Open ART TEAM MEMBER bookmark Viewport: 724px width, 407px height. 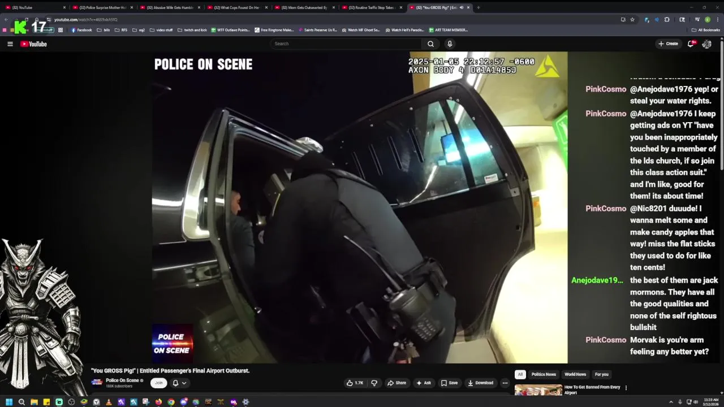pos(449,30)
